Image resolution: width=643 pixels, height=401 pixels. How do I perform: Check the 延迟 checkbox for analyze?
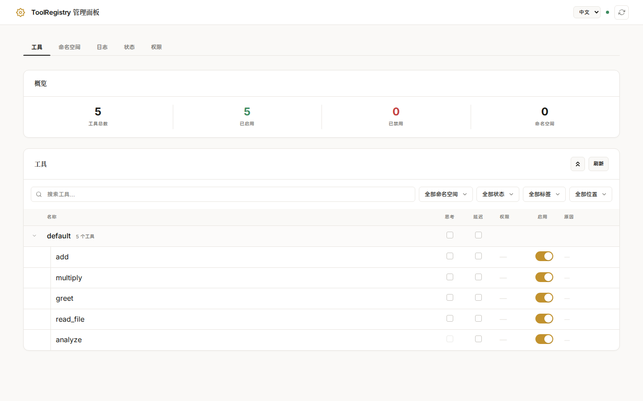478,339
